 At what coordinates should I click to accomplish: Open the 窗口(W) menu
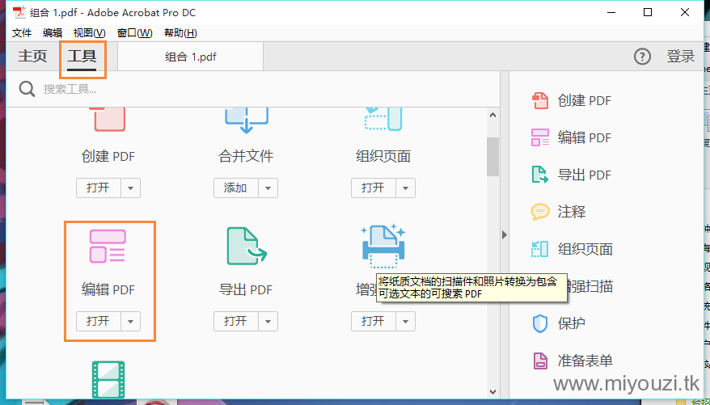coord(134,33)
